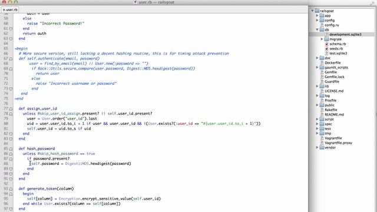
Task: Click the script folder icon
Action: click(322, 119)
